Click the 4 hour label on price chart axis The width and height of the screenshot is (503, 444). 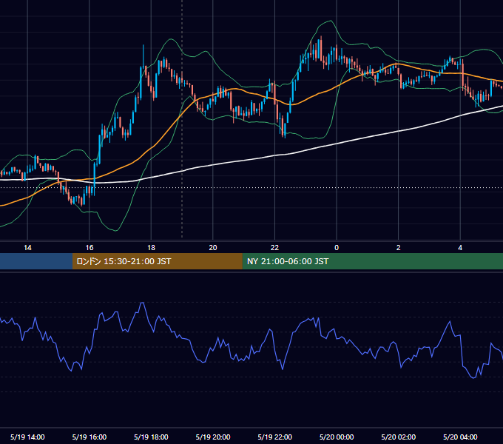coord(460,247)
